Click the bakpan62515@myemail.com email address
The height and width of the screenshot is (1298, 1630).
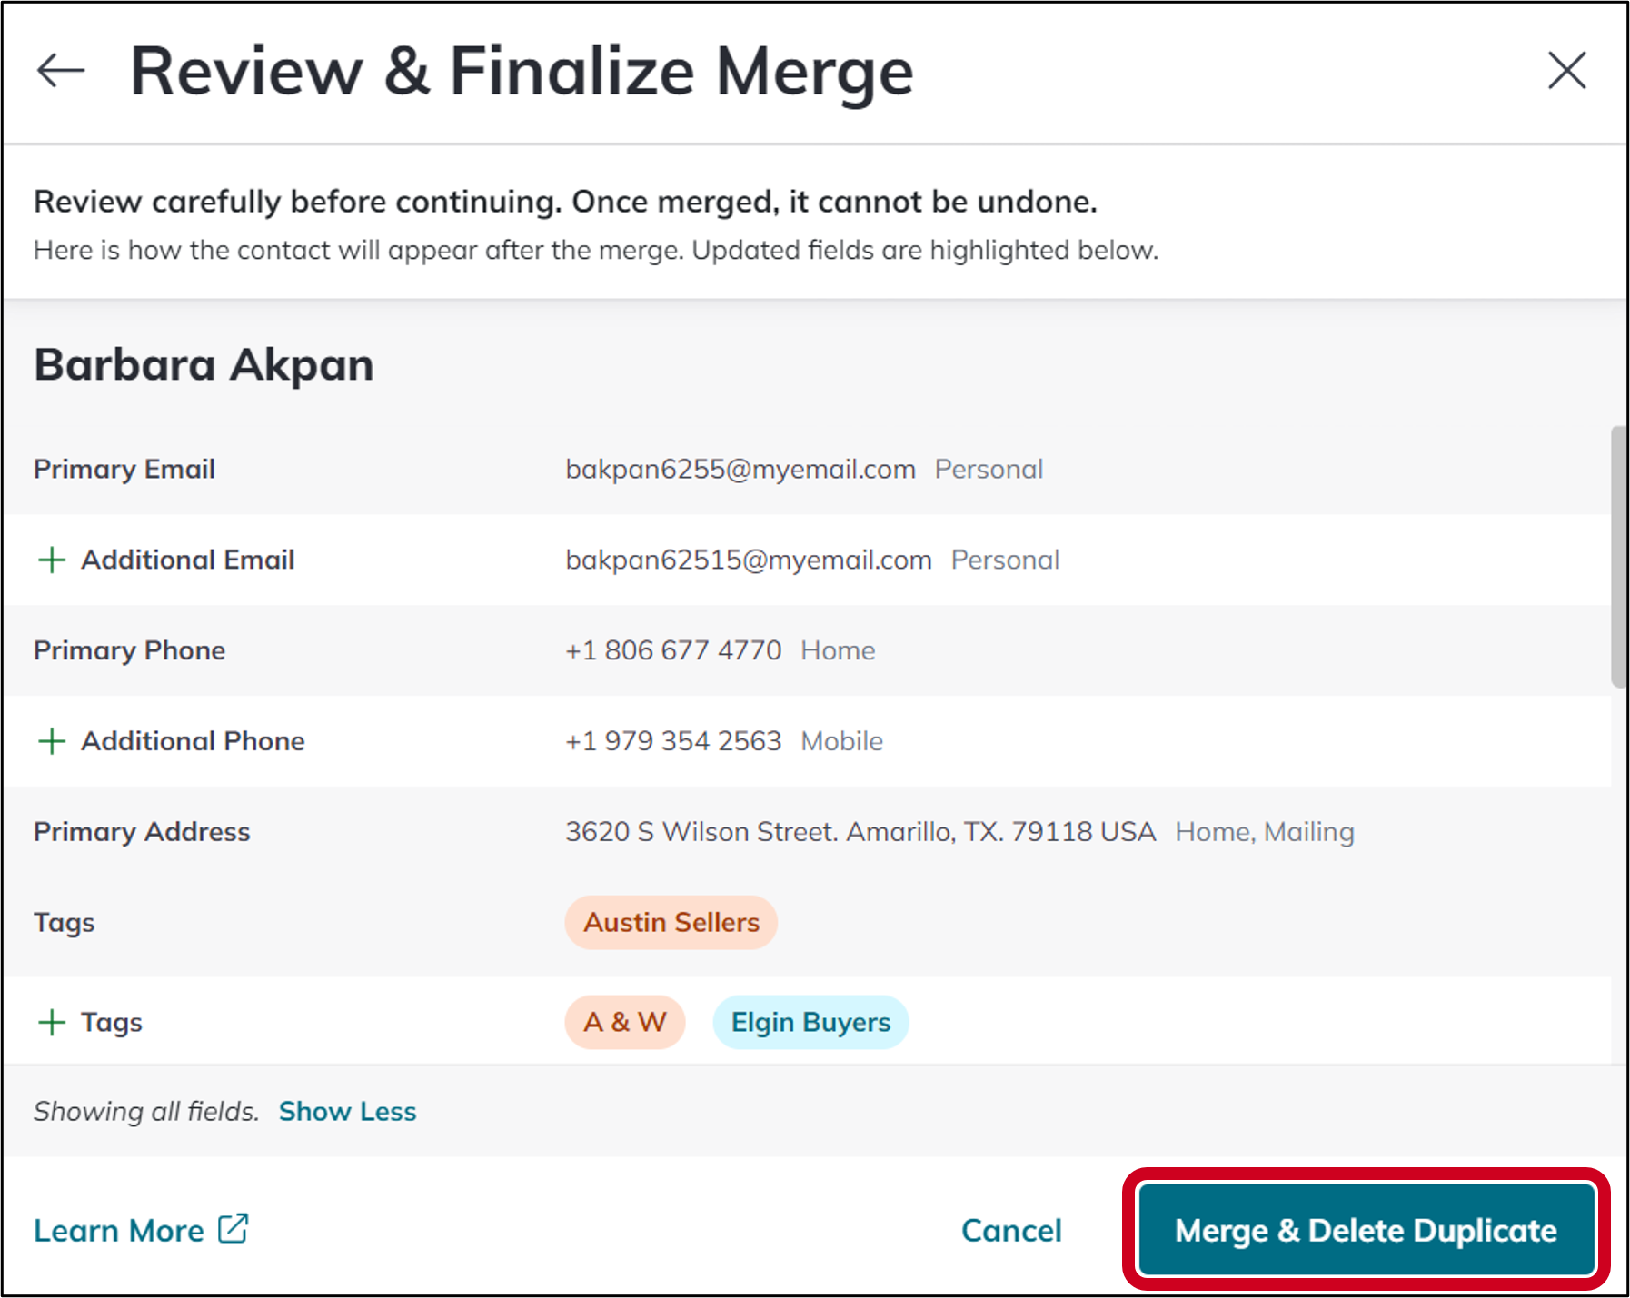pos(749,560)
